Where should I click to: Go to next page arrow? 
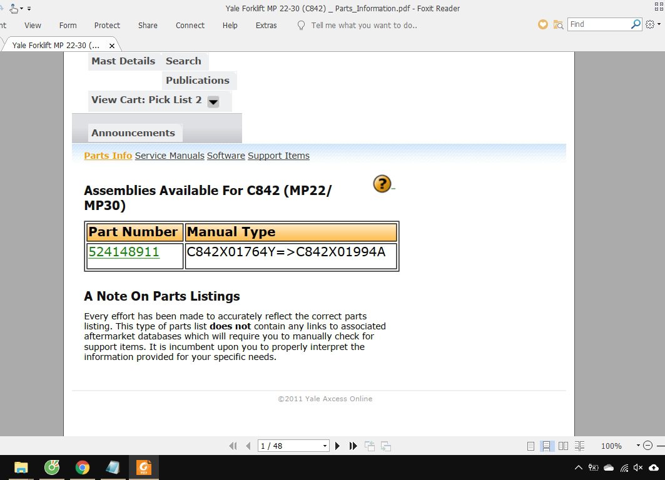(x=338, y=446)
